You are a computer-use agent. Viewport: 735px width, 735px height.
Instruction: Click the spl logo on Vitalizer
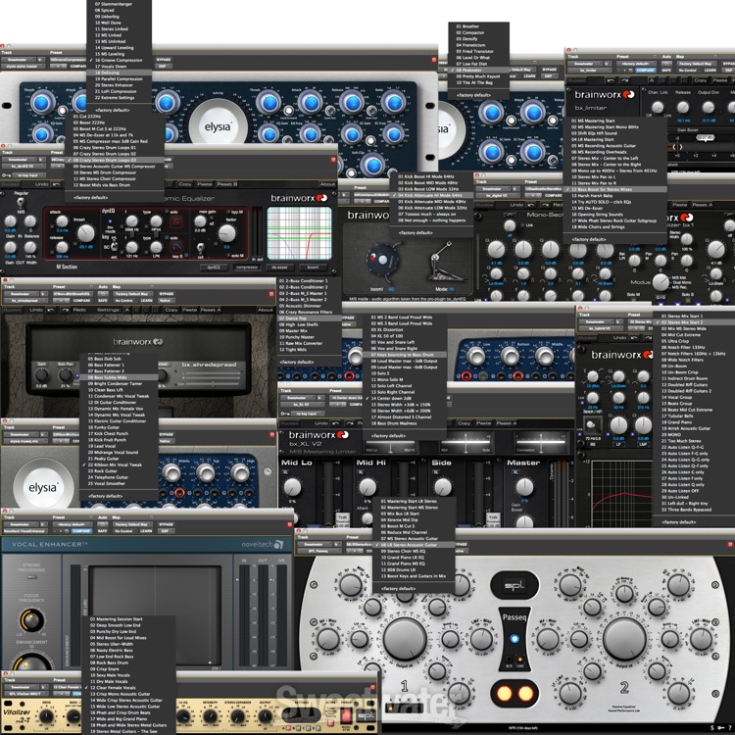click(x=367, y=716)
